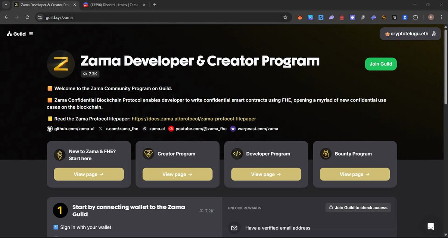The image size is (448, 238).
Task: Click View page under Creator Program
Action: (x=177, y=174)
